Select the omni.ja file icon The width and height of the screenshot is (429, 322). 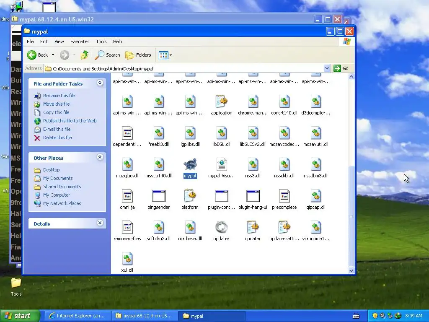pos(127,196)
